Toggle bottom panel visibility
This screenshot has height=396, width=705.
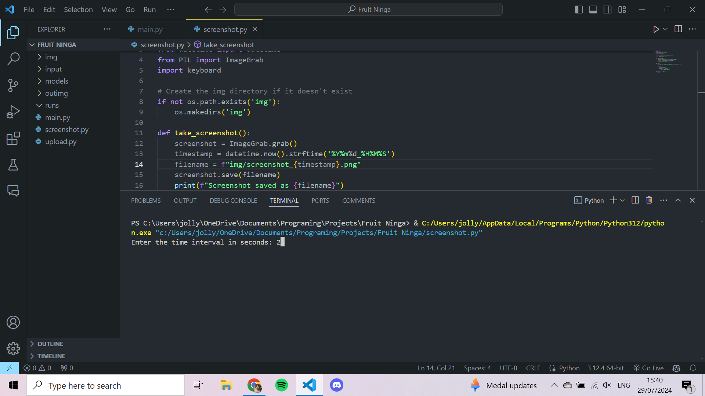pyautogui.click(x=593, y=10)
